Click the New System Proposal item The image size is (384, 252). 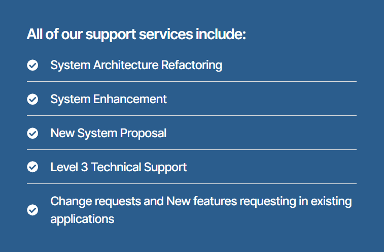pos(108,134)
